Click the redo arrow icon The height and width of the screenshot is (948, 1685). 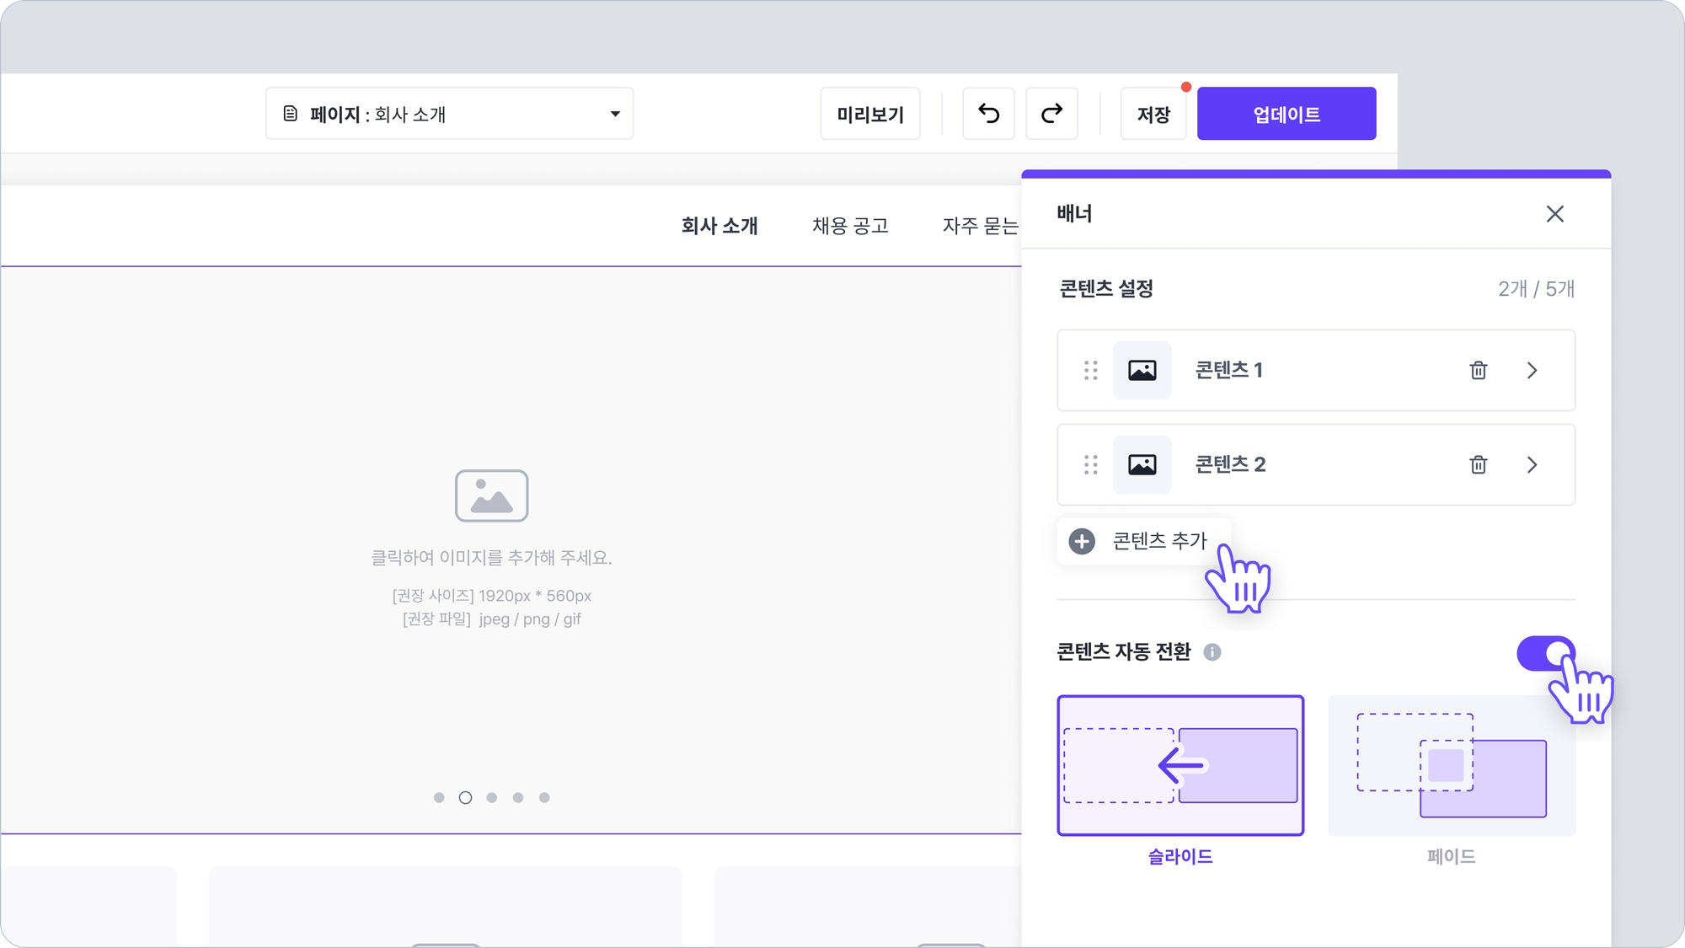pyautogui.click(x=1051, y=114)
